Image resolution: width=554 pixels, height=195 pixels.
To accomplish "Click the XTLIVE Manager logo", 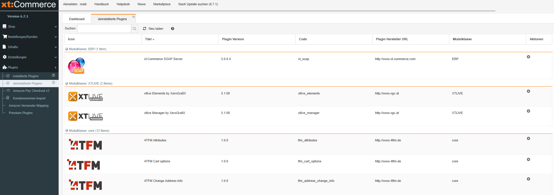I will pos(85,116).
